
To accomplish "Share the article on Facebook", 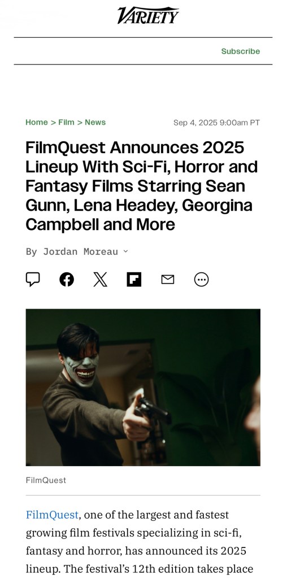I will (67, 280).
